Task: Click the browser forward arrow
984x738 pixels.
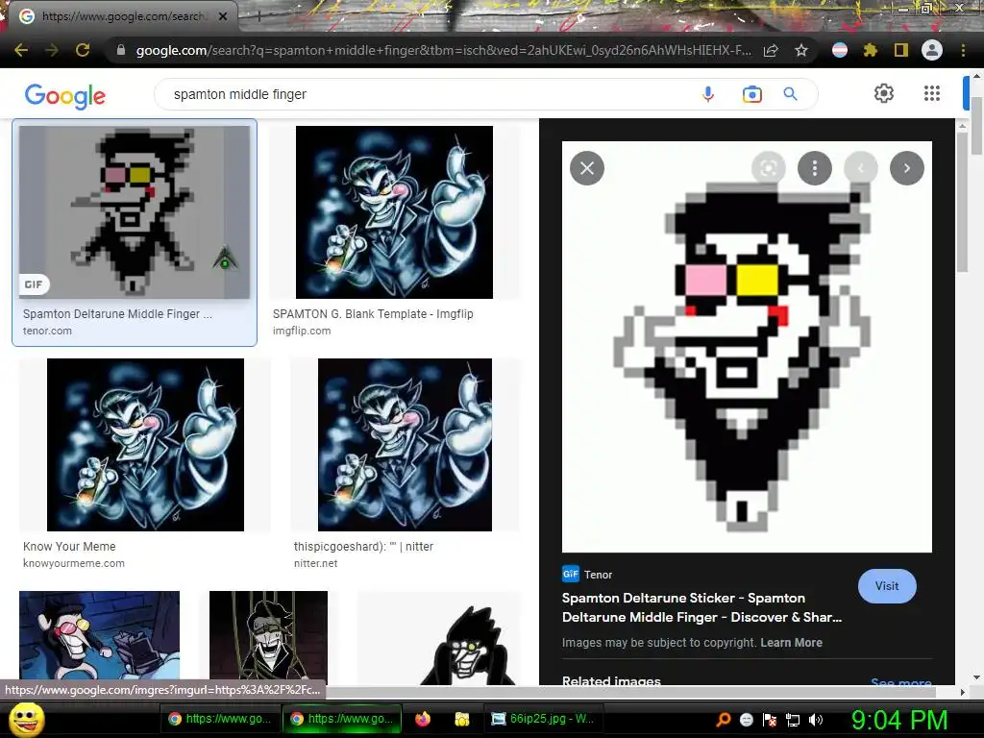Action: point(52,50)
